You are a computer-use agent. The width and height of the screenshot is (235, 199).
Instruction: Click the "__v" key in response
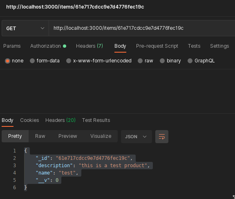pyautogui.click(x=43, y=180)
